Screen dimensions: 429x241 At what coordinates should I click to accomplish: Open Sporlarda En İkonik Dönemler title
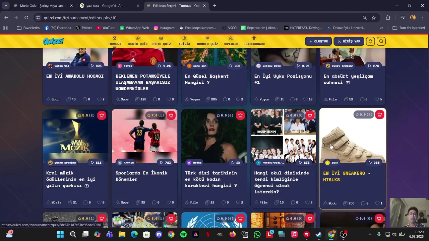(141, 176)
